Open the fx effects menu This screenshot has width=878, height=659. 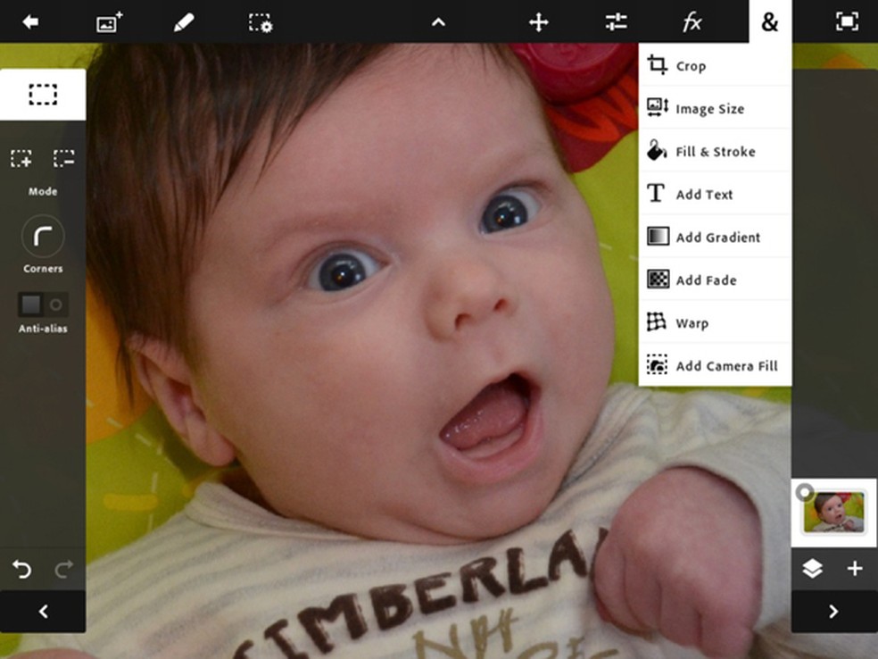(x=692, y=22)
